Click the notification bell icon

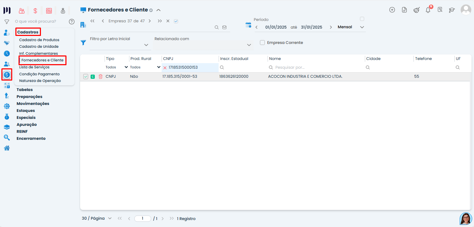(428, 10)
